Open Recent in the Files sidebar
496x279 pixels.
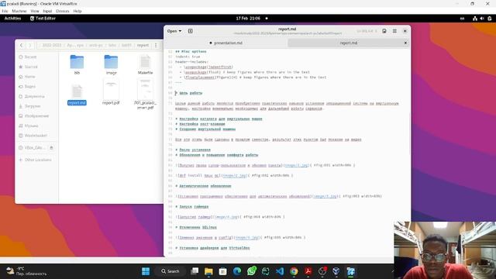[x=30, y=57]
